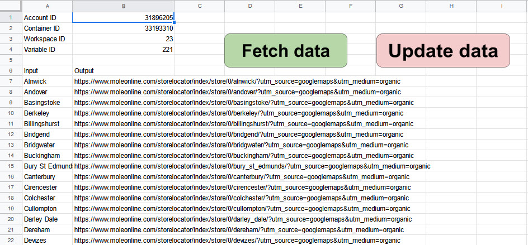This screenshot has height=245, width=528.
Task: Click the Output header cell
Action: pos(123,71)
